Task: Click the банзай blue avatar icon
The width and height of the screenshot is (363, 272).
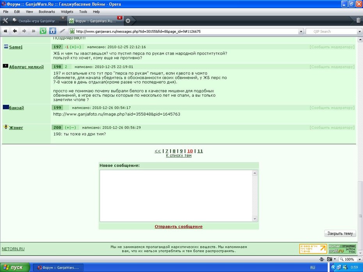Action: pyautogui.click(x=6, y=107)
